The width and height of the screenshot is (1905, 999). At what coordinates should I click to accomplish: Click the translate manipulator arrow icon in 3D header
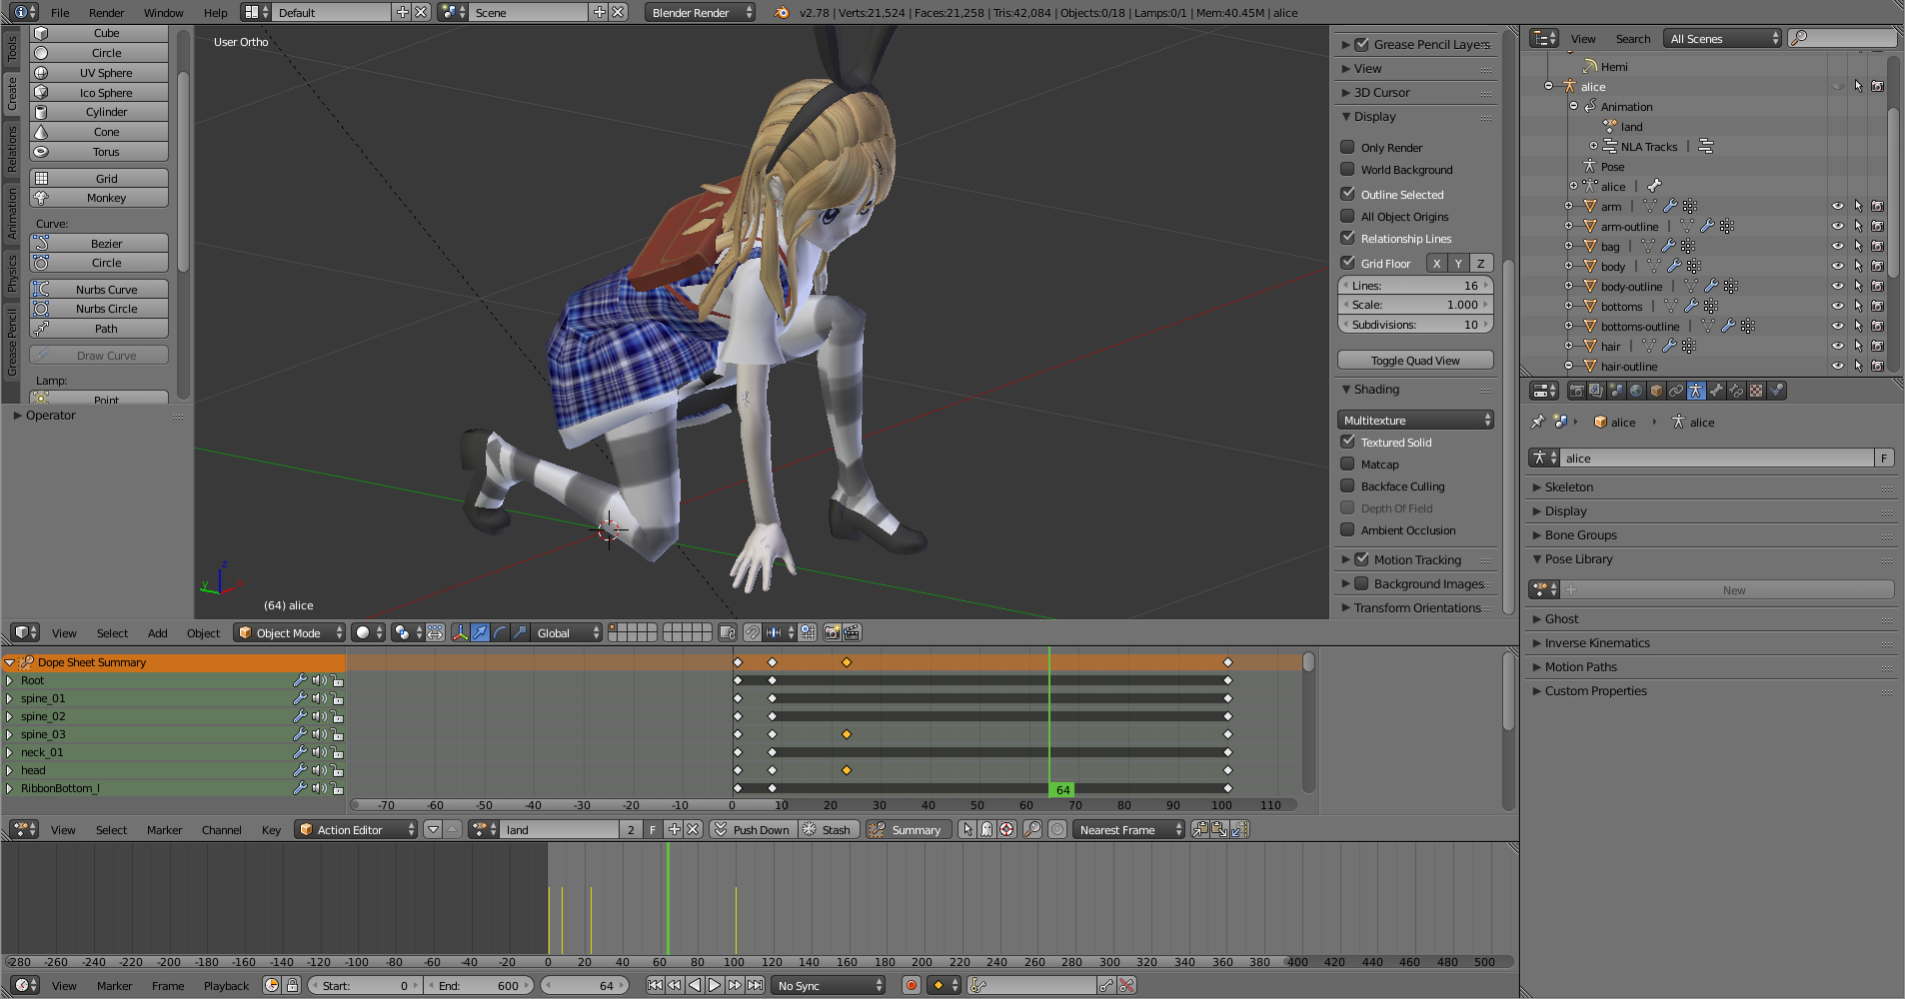(480, 632)
